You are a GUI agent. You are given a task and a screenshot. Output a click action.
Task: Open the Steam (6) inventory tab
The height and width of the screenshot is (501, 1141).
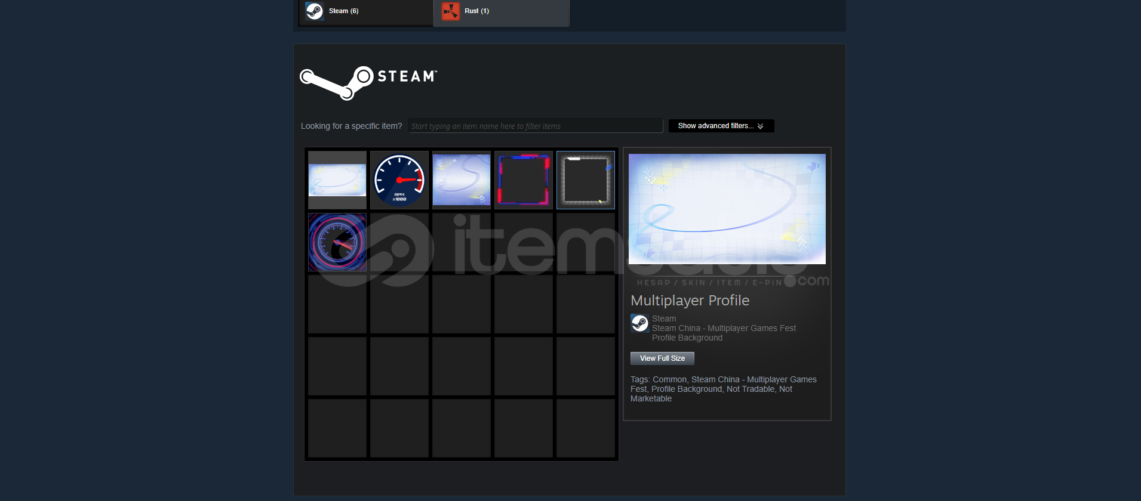[366, 12]
